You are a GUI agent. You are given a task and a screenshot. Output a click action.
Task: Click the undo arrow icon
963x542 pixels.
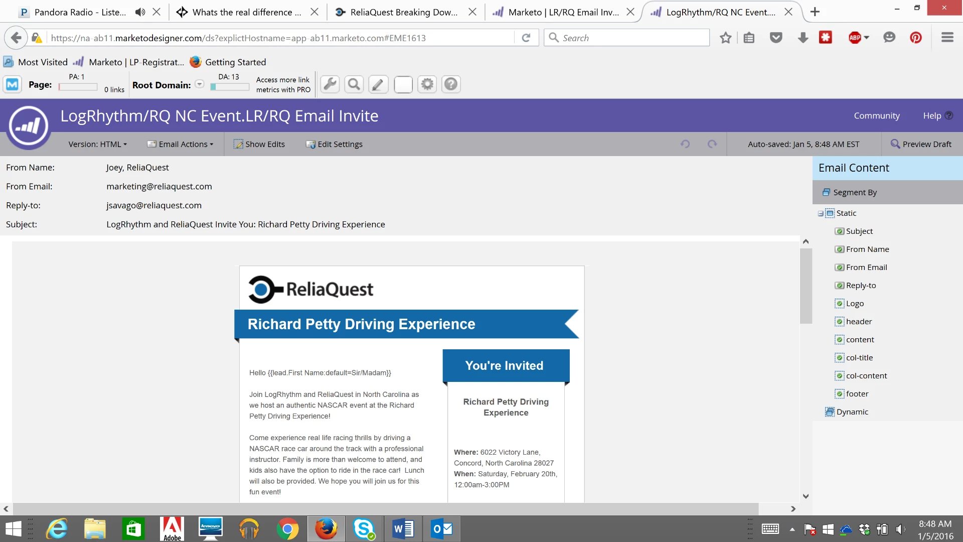tap(685, 144)
